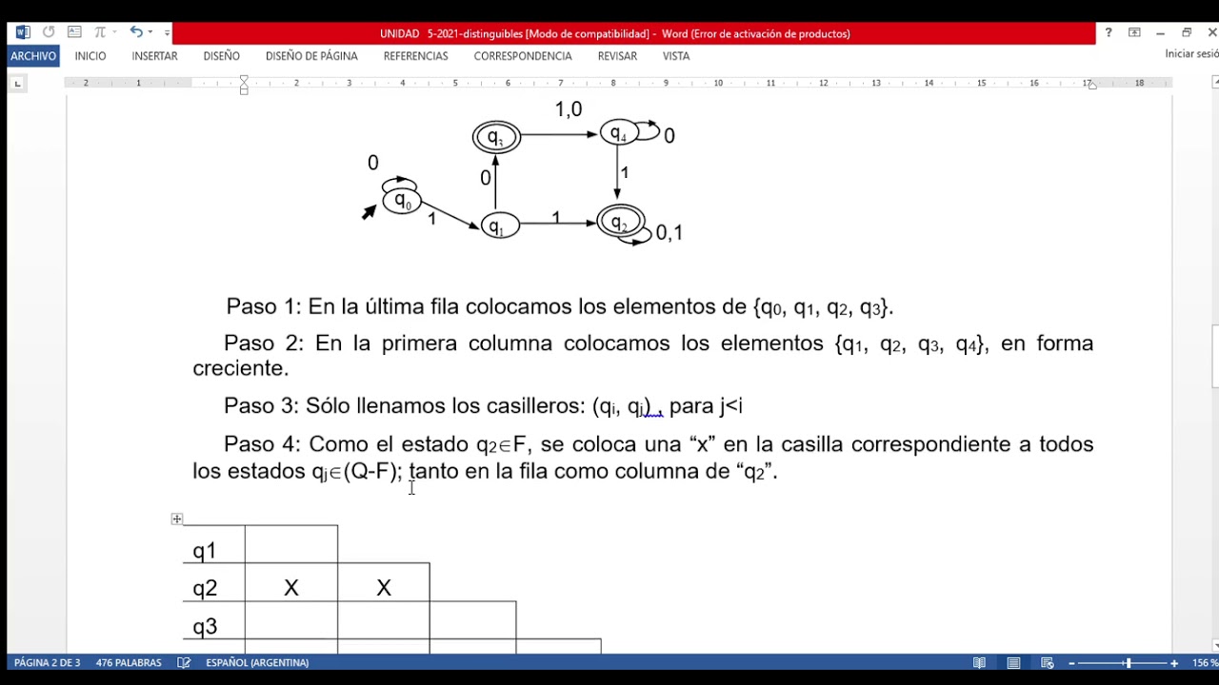Click the text form quick access icon
Image resolution: width=1219 pixels, height=685 pixels.
coord(74,32)
